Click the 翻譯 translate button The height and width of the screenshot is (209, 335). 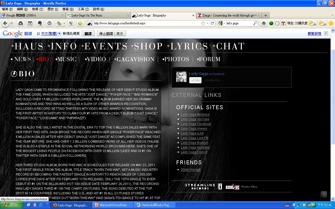[x=88, y=33]
